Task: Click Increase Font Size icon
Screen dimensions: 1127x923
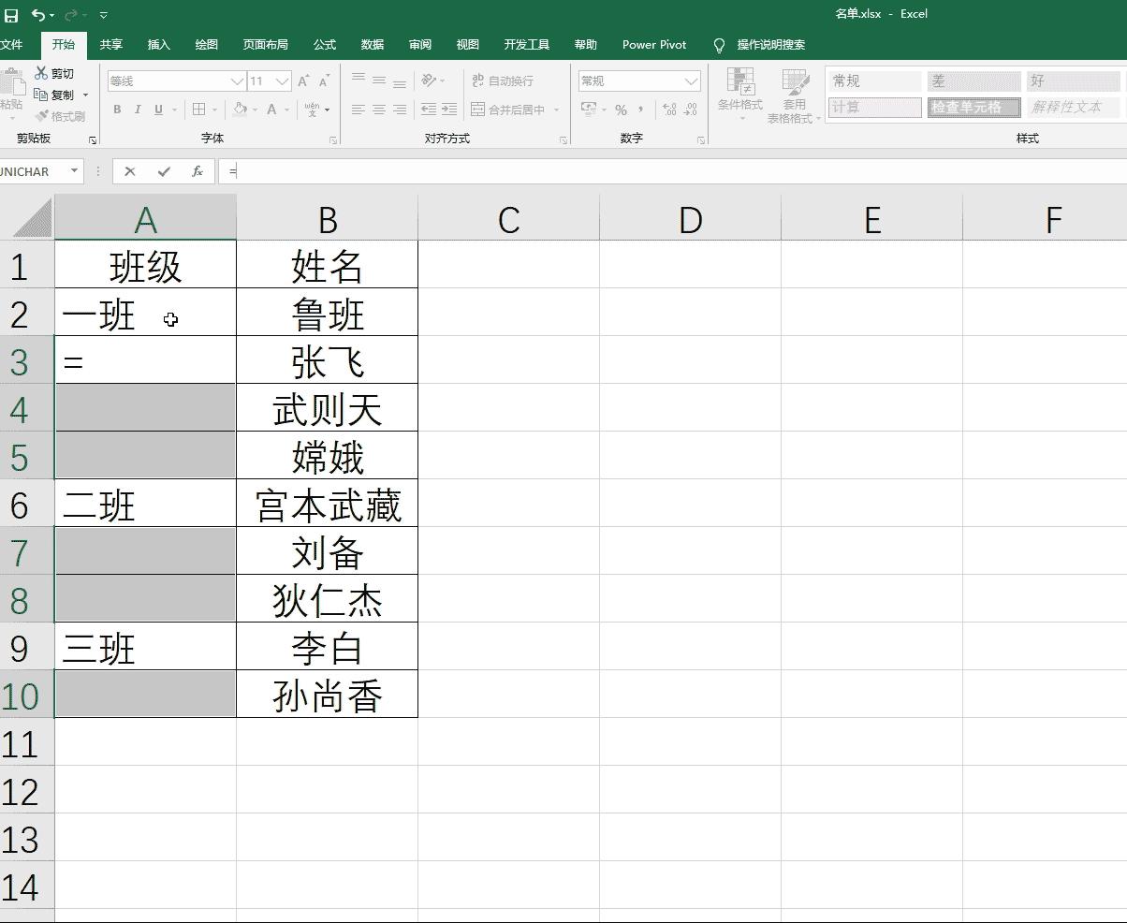Action: 303,81
